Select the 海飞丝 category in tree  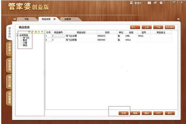(26, 38)
